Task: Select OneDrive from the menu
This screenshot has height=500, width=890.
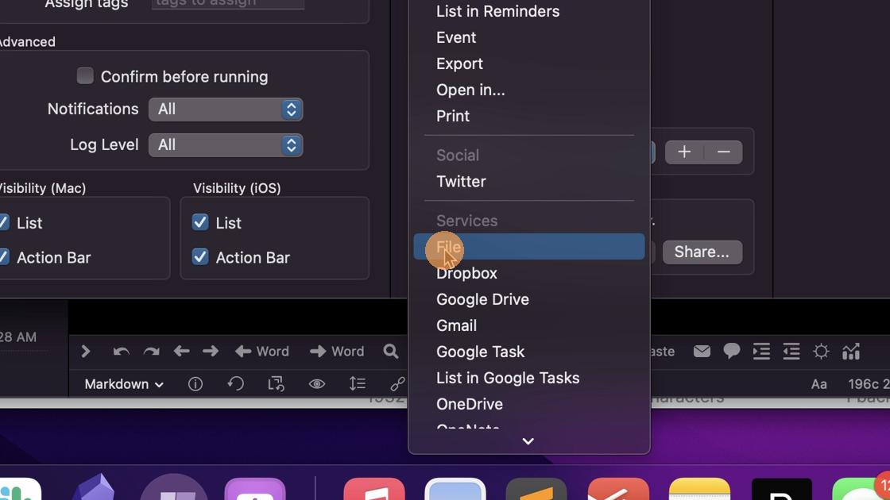Action: 529,404
